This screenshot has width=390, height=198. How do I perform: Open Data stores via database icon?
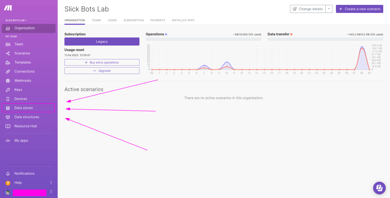[x=8, y=108]
